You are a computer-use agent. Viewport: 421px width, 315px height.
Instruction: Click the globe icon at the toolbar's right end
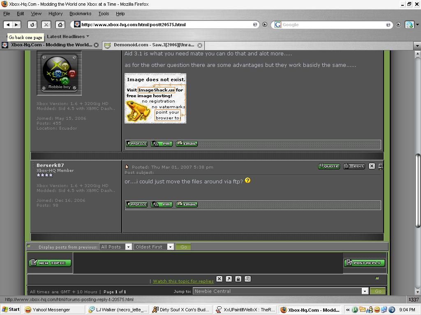[409, 25]
